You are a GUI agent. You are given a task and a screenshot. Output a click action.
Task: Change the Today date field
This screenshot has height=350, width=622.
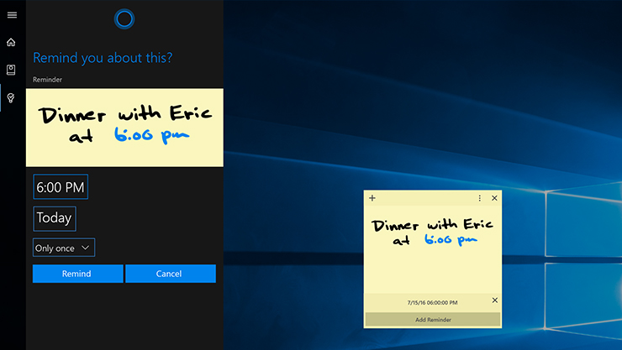[55, 218]
